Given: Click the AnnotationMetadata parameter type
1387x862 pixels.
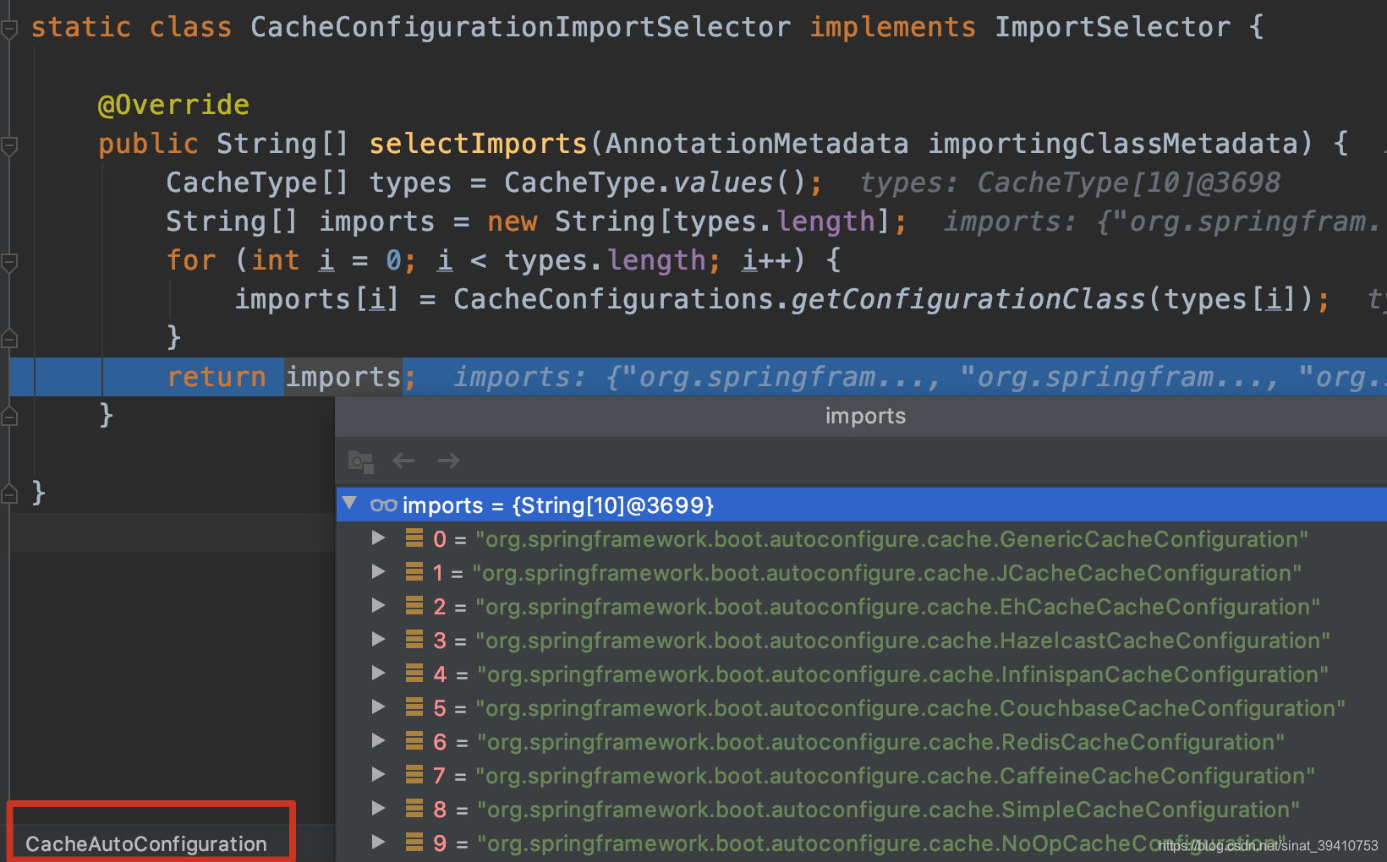Looking at the screenshot, I should 757,144.
